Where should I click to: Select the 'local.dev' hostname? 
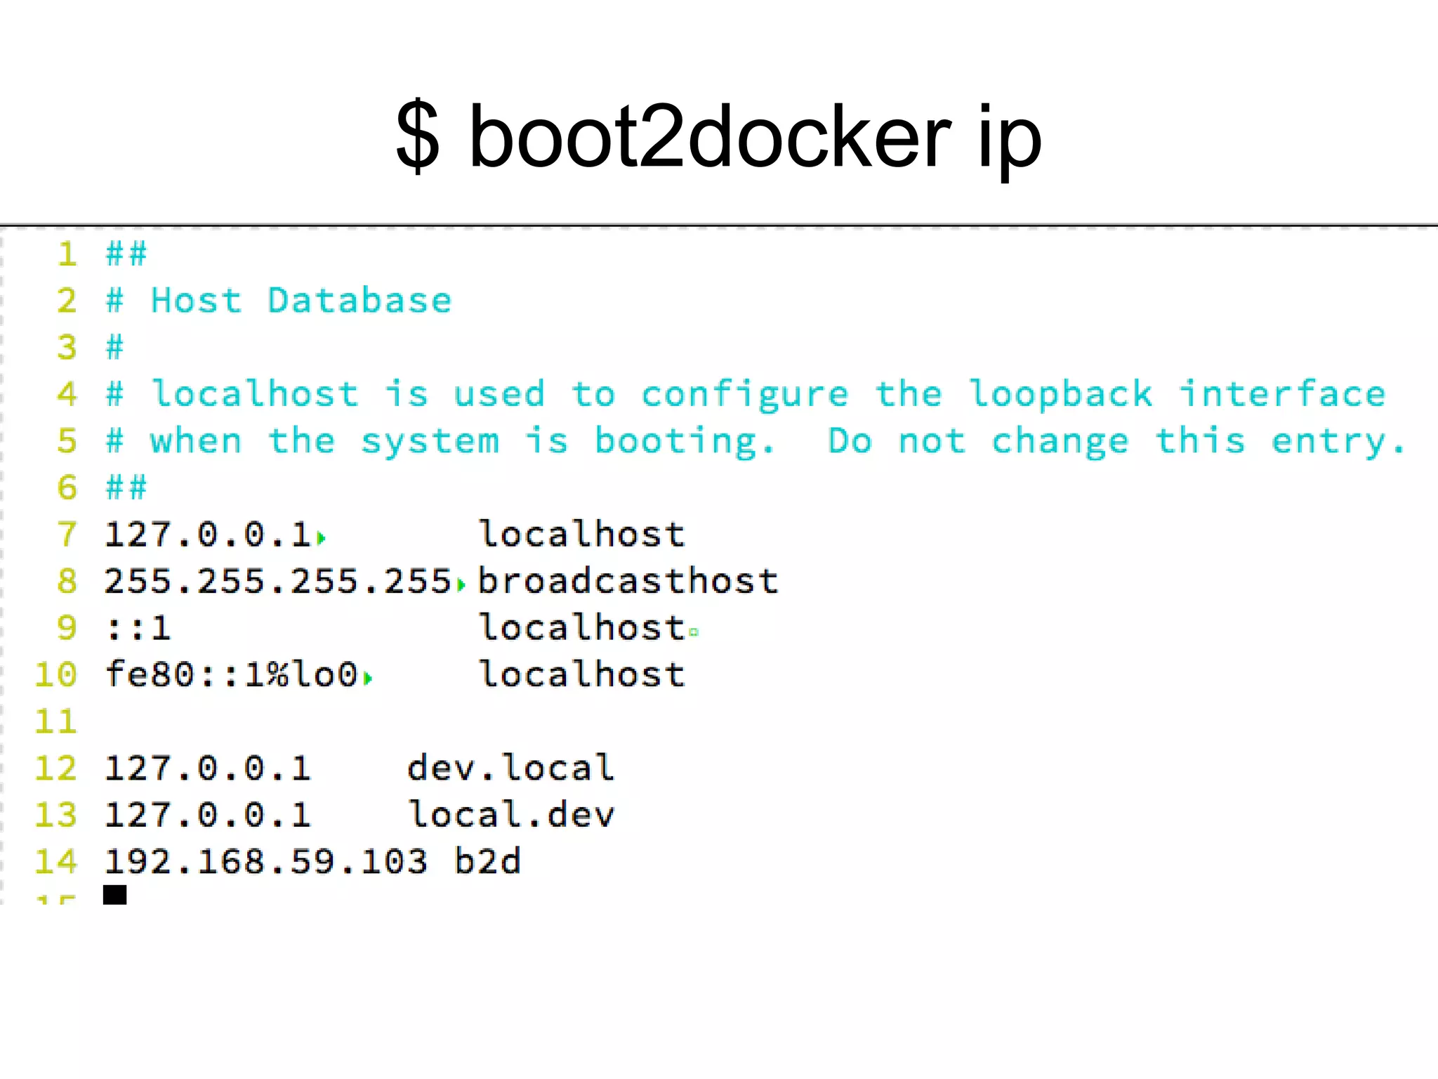pos(511,815)
